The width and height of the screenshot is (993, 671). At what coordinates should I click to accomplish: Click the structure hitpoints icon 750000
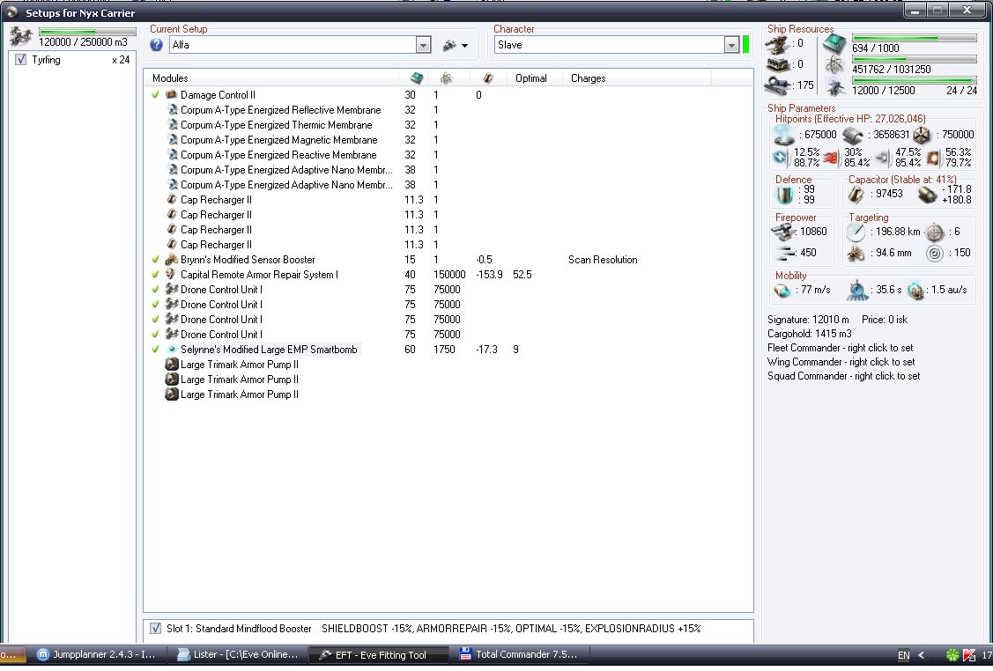pyautogui.click(x=922, y=135)
